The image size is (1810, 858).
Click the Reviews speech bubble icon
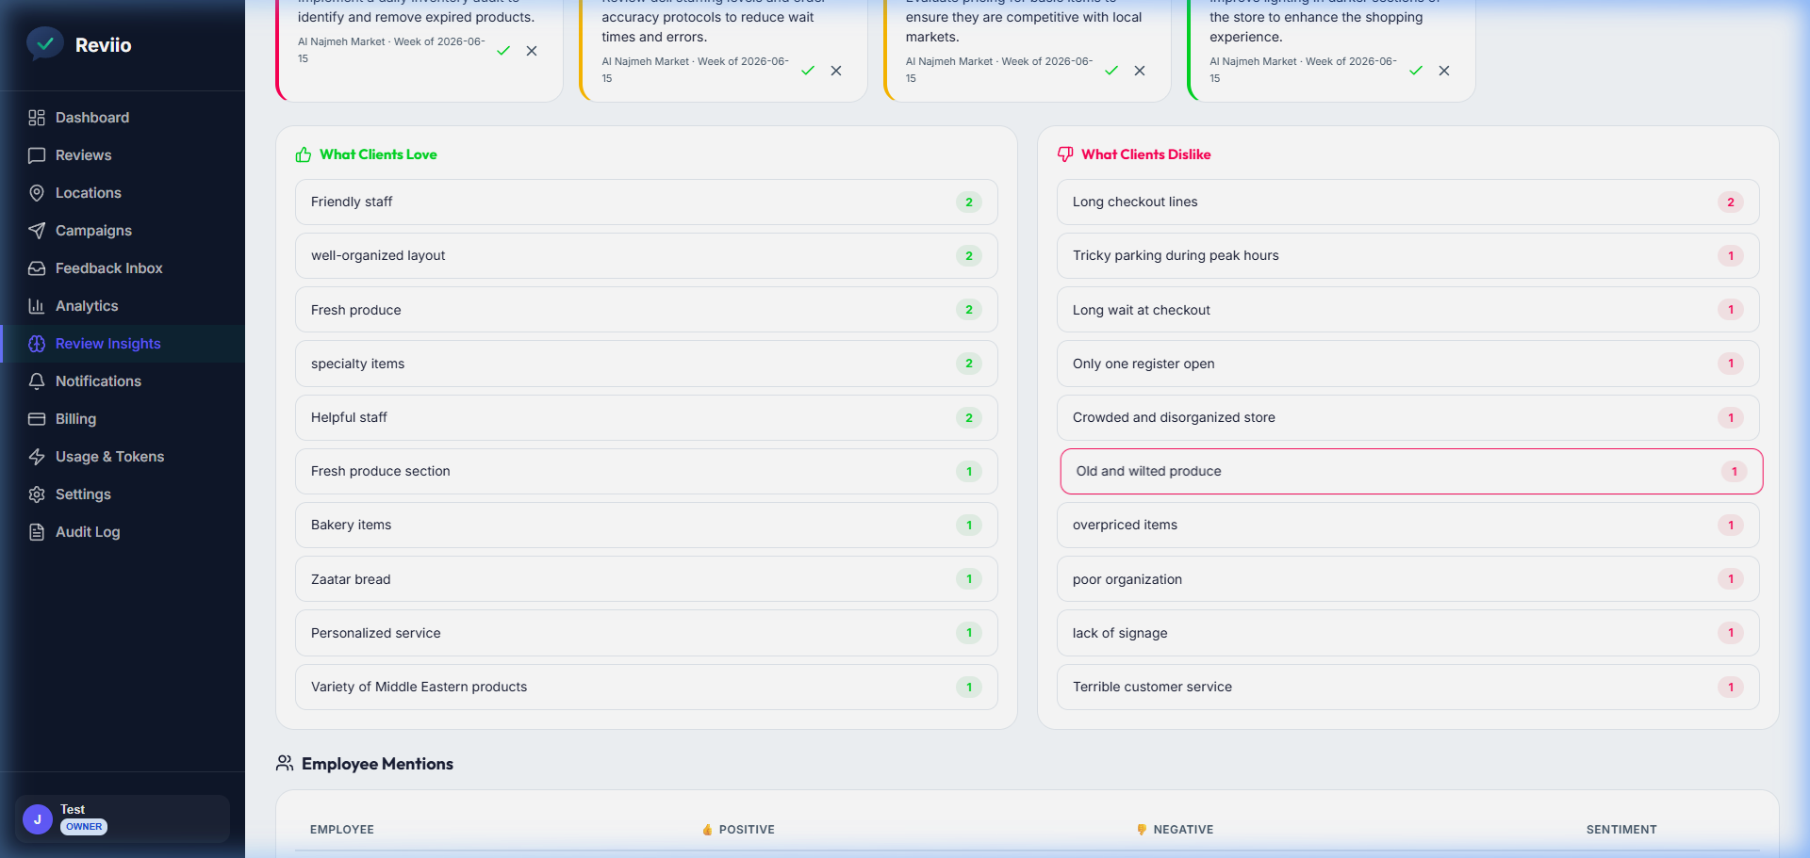click(x=37, y=155)
